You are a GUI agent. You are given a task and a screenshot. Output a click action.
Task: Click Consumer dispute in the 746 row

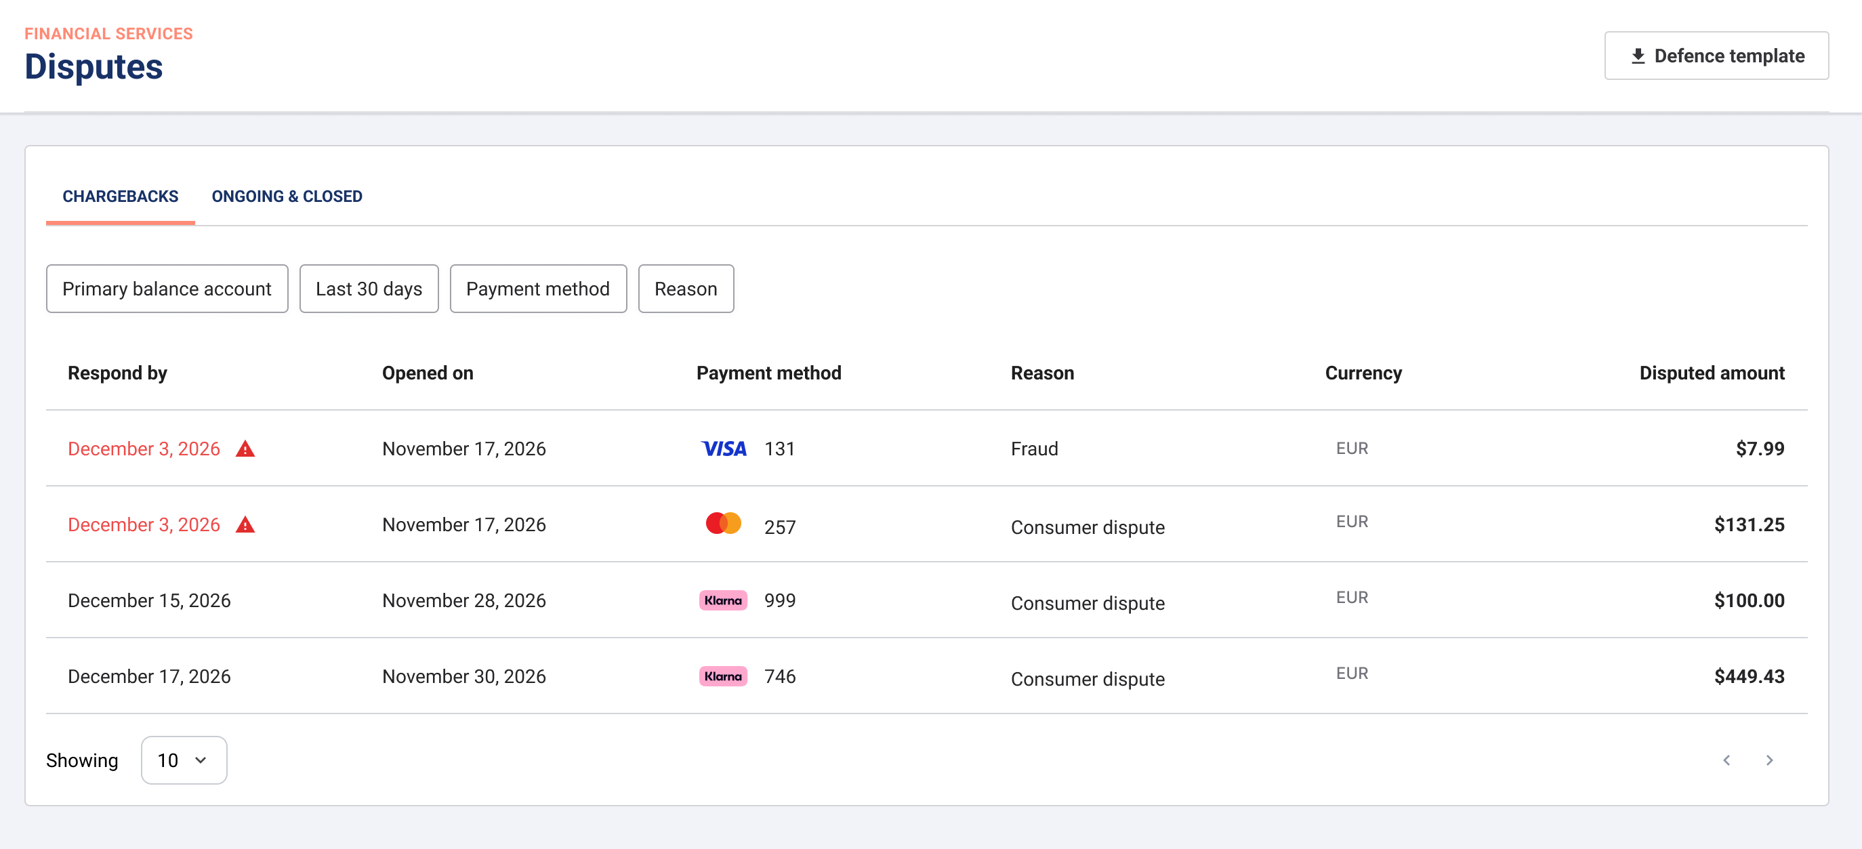(x=1087, y=679)
